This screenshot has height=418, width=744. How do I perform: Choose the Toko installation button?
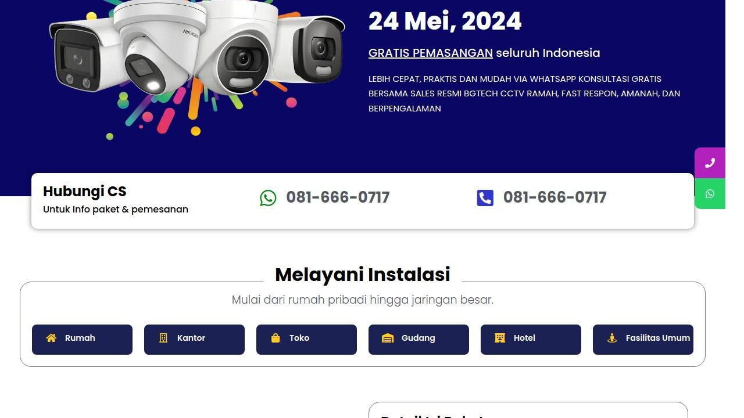click(x=306, y=340)
